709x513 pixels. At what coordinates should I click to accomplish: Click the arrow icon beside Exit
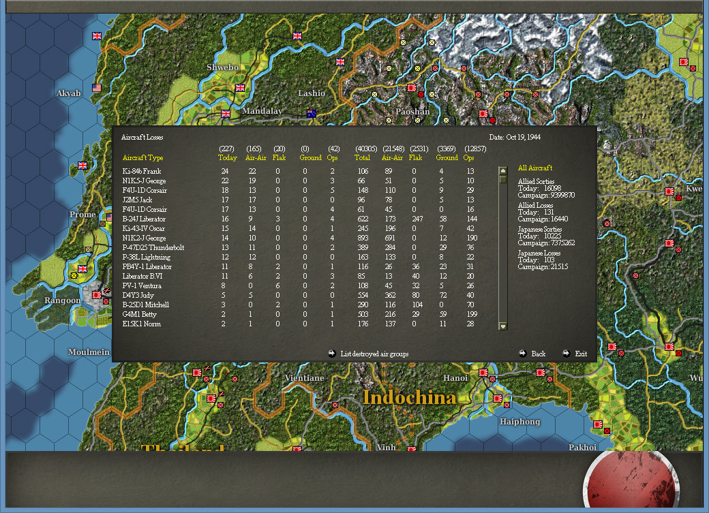click(566, 354)
